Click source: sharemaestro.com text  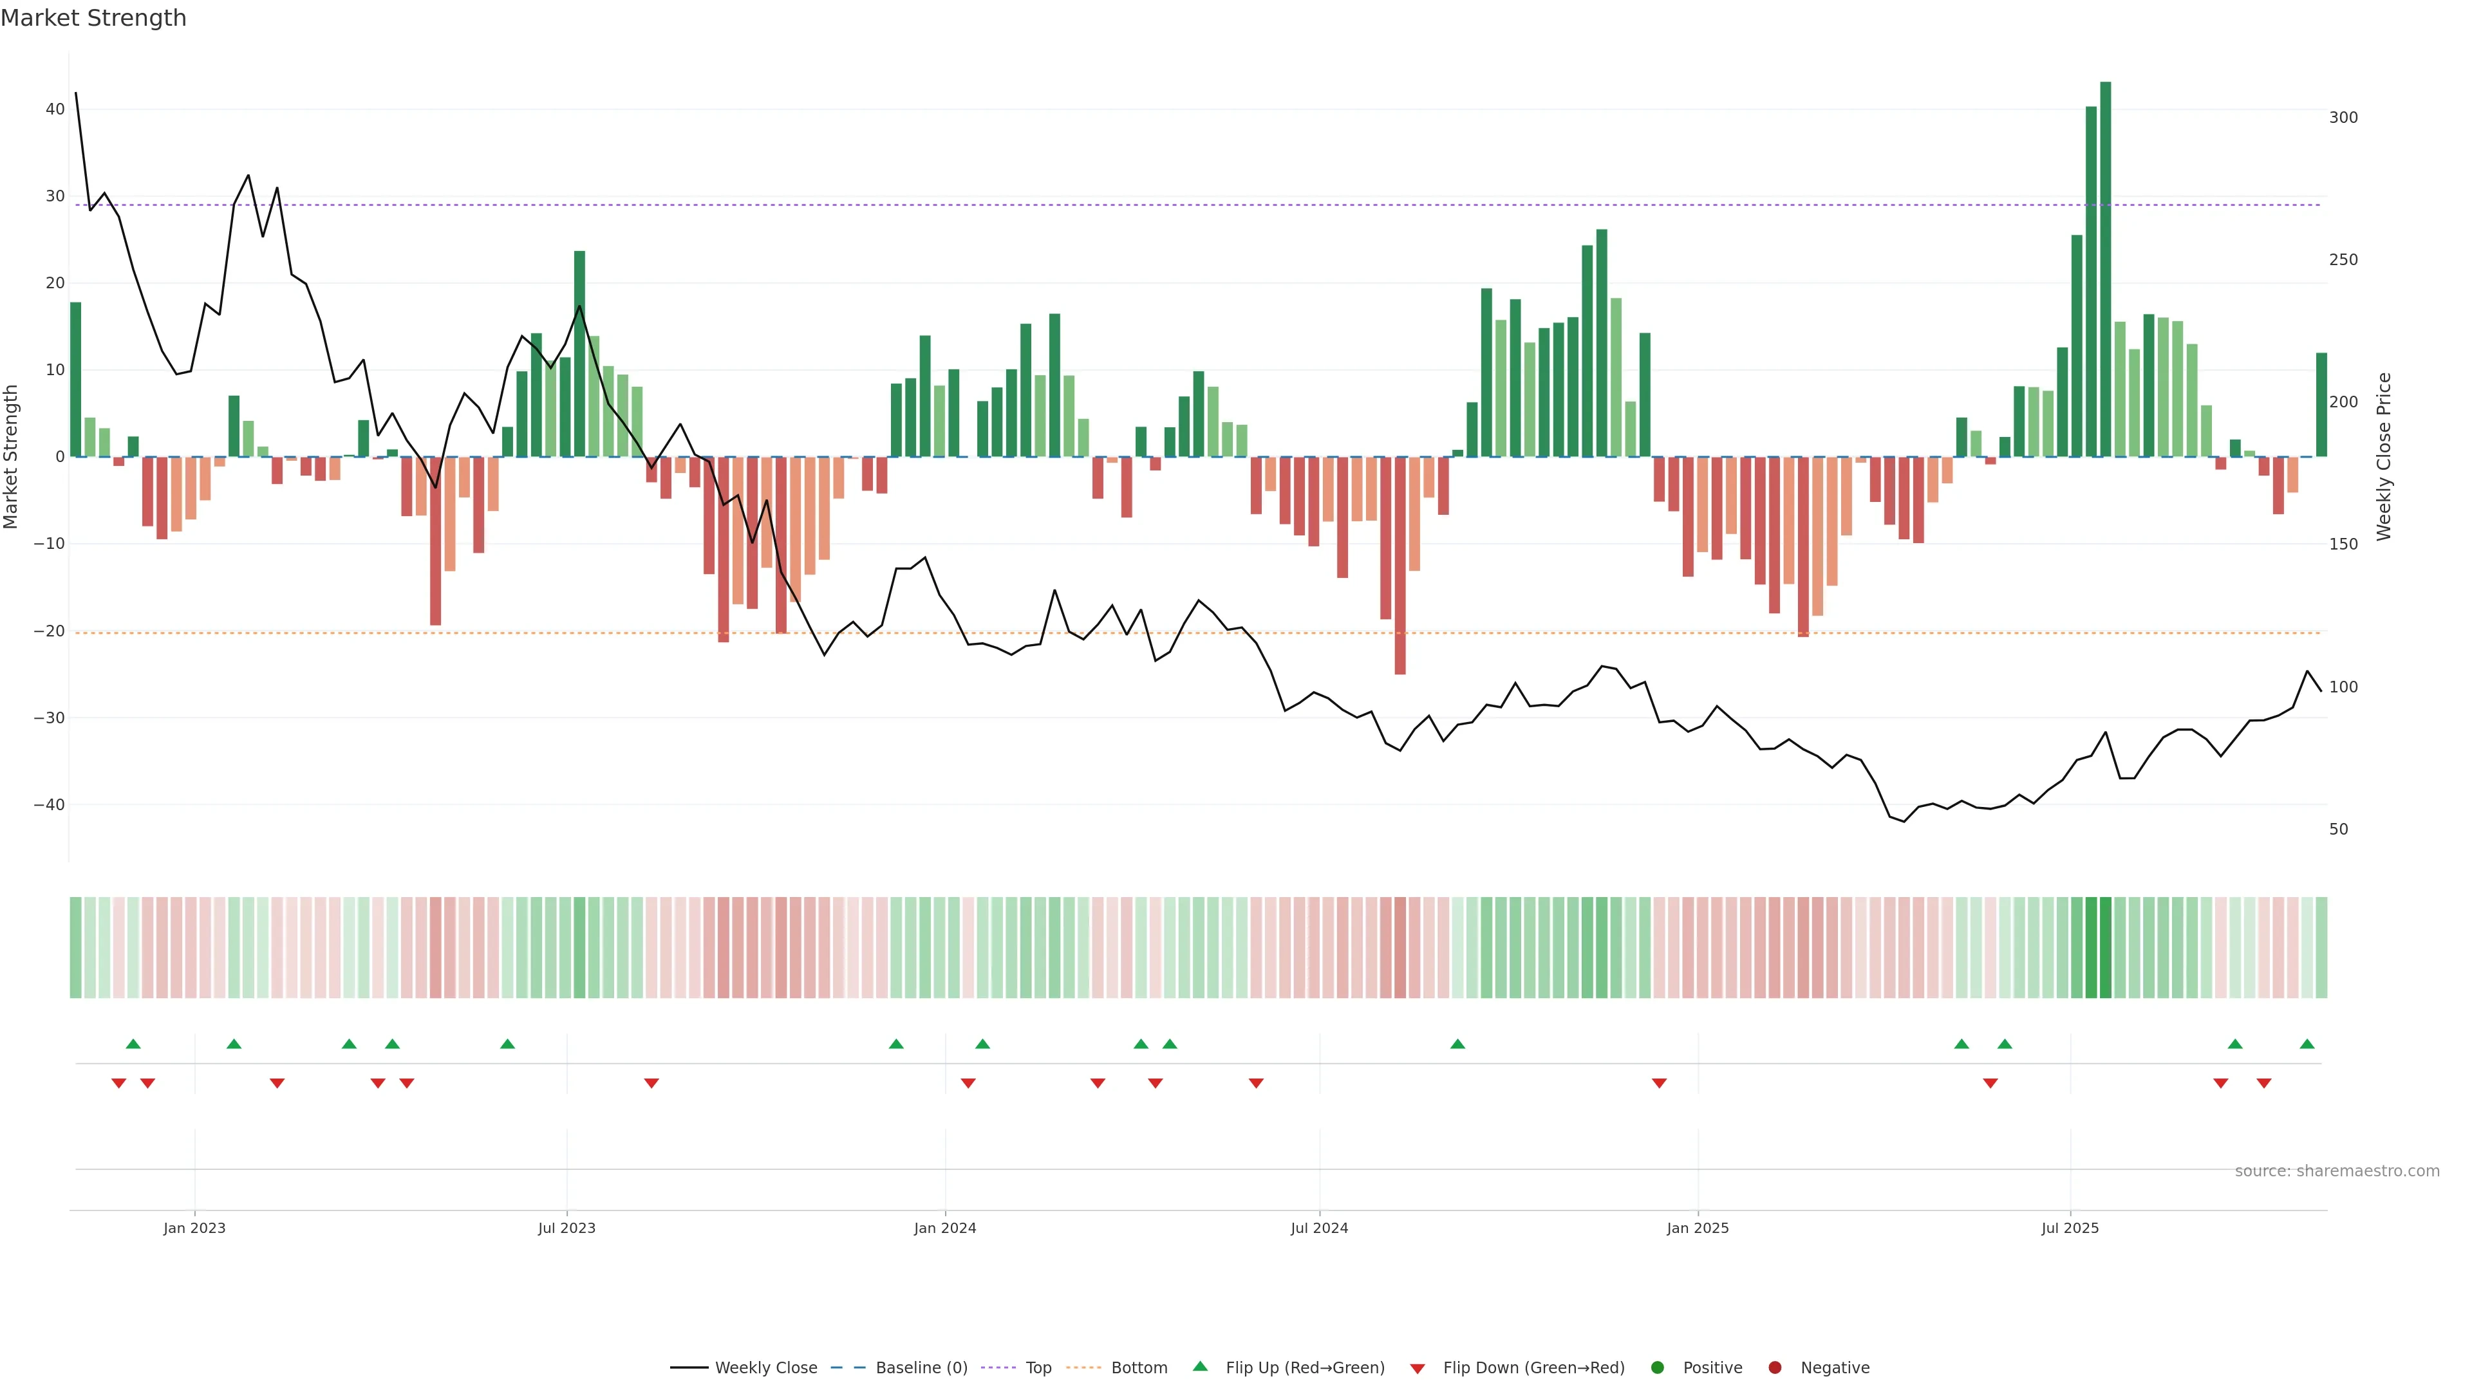click(x=2337, y=1171)
